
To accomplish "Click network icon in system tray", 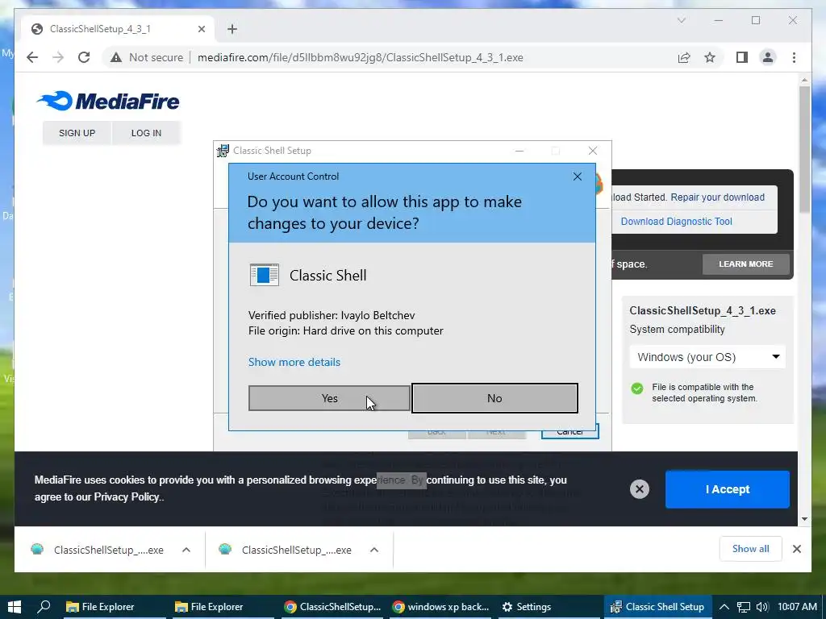I will (x=743, y=607).
